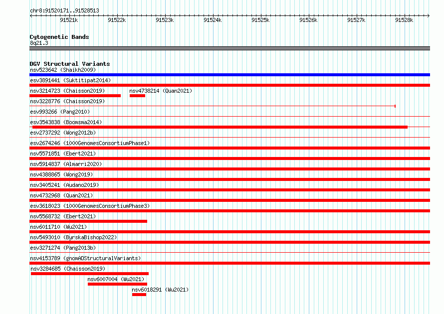Click nsv5914837 (Almarri2020) label
This screenshot has width=444, height=314.
pyautogui.click(x=66, y=164)
